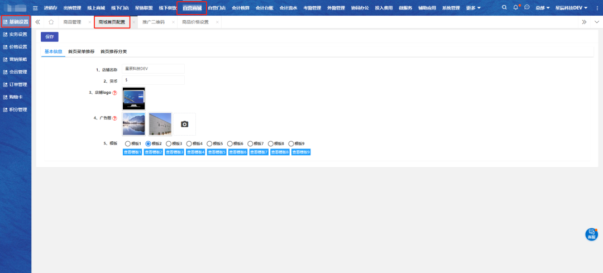Image resolution: width=603 pixels, height=273 pixels.
Task: Open the 总部 dropdown in header
Action: pos(542,8)
